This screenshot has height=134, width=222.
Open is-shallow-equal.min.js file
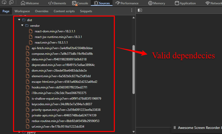[66, 98]
